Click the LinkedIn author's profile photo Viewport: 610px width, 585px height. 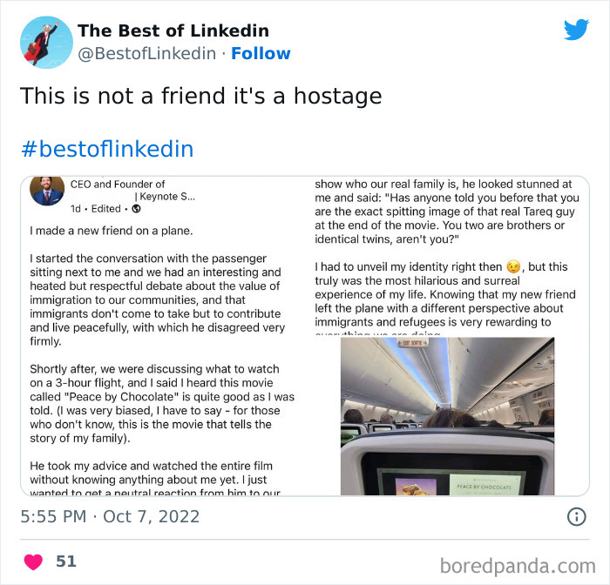click(47, 191)
